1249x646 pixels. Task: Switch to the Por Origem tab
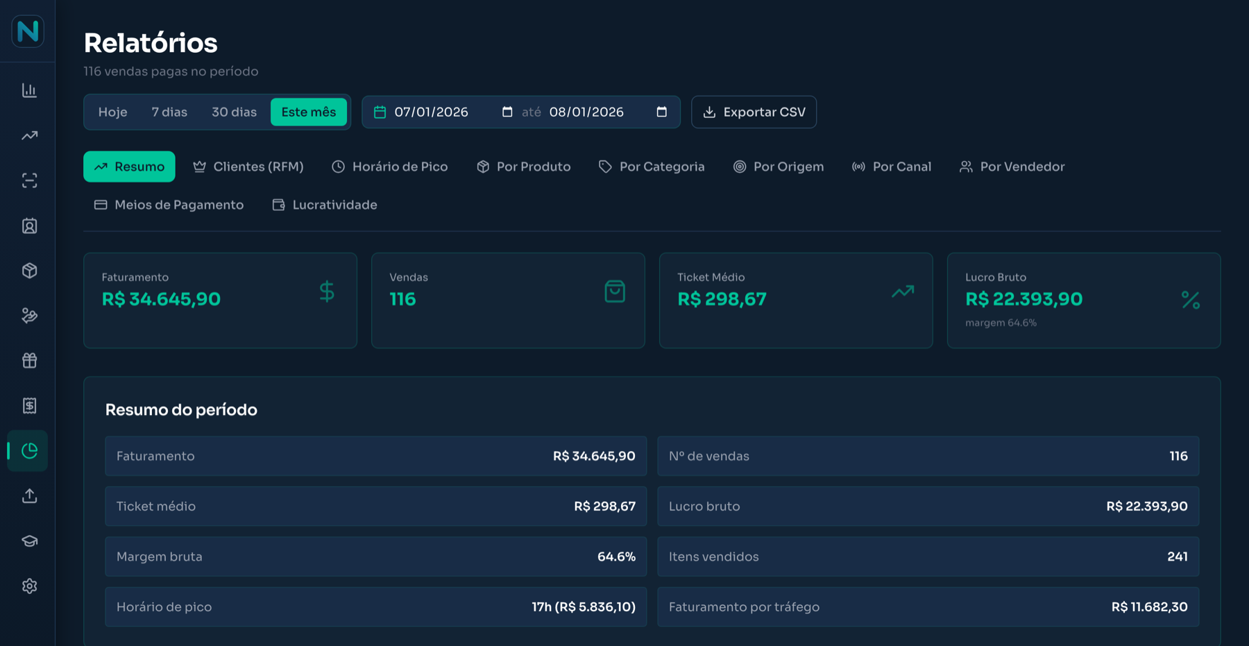[x=779, y=167]
